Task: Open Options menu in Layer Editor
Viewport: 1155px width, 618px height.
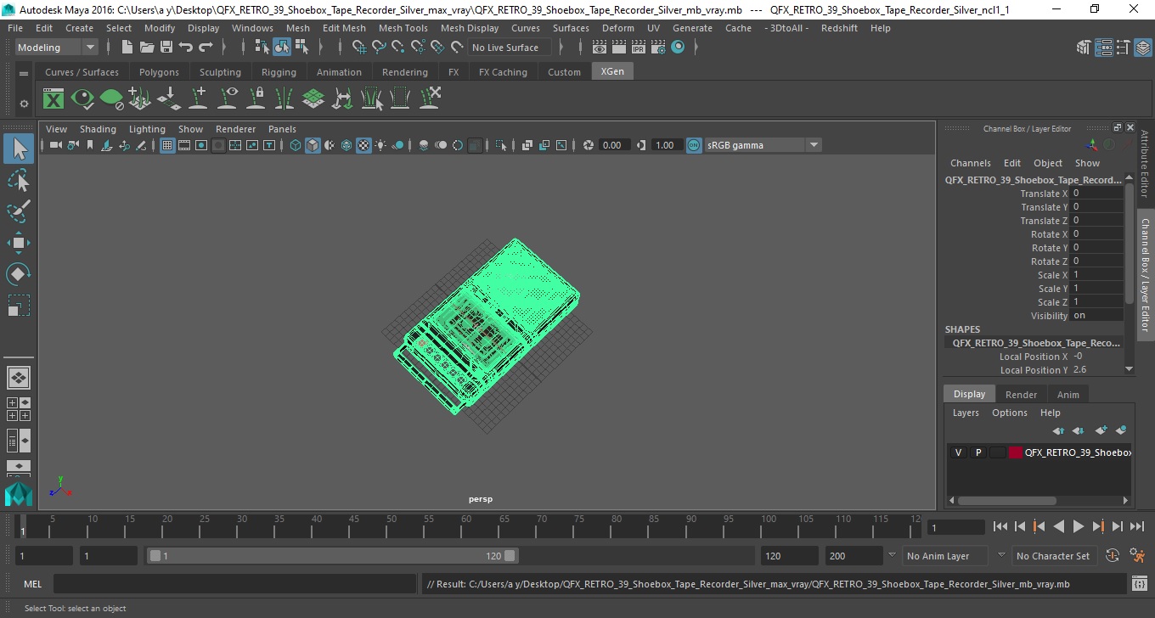Action: [x=1009, y=413]
